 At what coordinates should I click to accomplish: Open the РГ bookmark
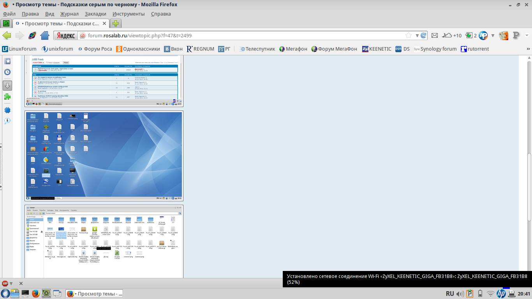[224, 49]
